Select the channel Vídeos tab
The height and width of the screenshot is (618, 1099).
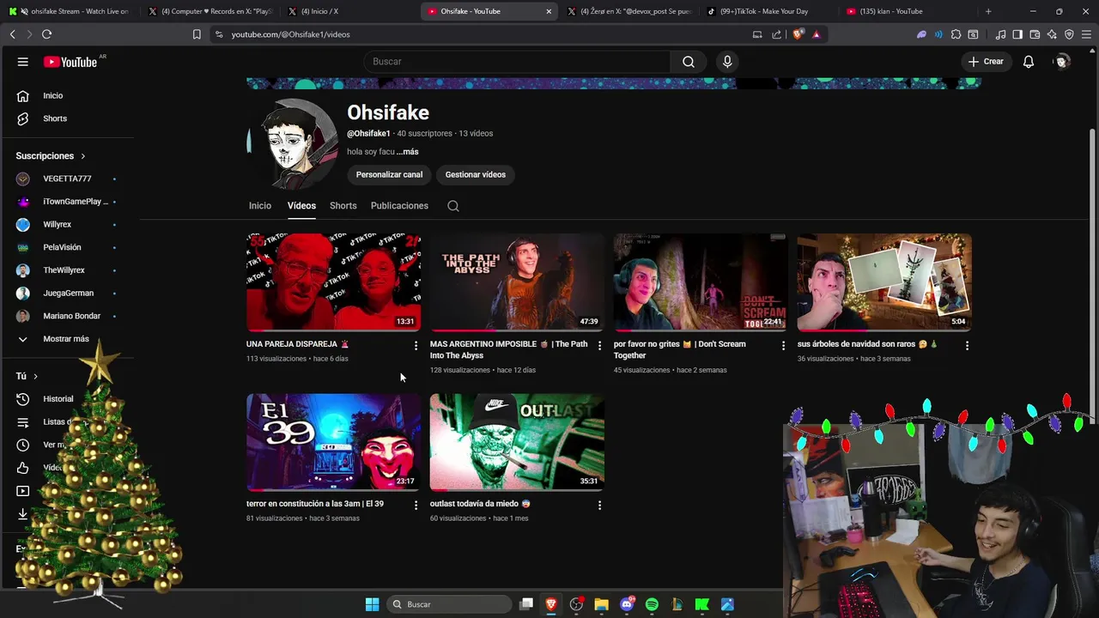(301, 206)
